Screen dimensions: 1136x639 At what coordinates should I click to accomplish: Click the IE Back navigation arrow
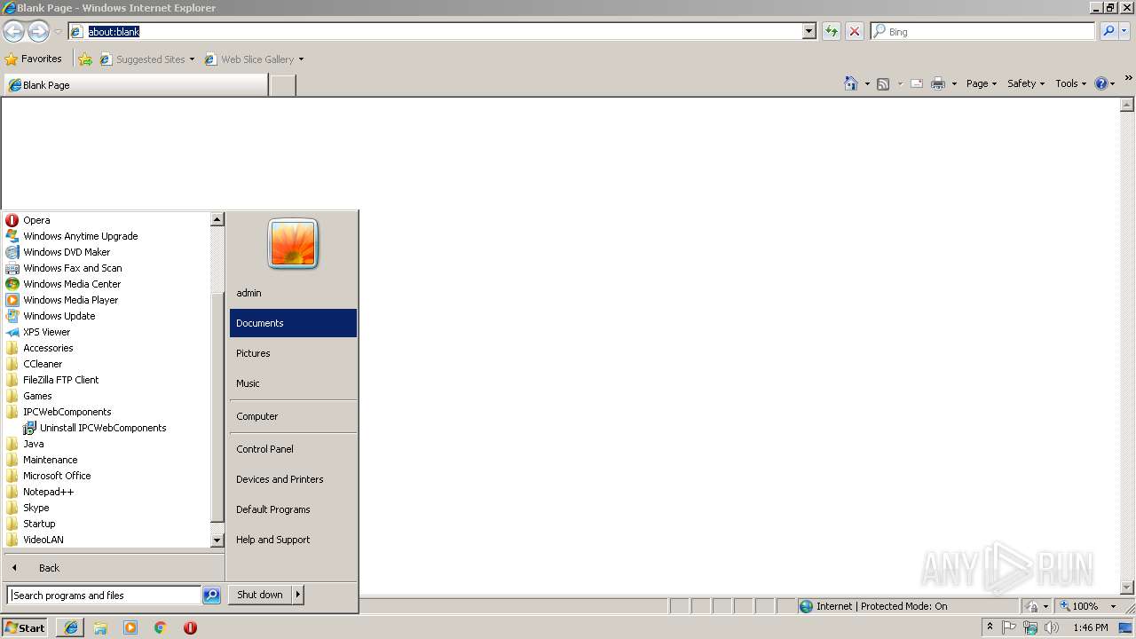pos(13,32)
